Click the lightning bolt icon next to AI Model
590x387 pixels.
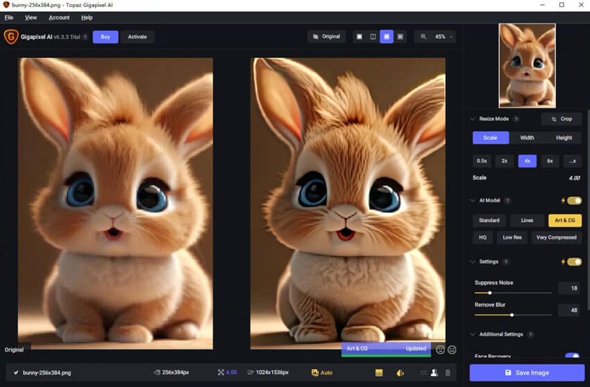point(563,200)
